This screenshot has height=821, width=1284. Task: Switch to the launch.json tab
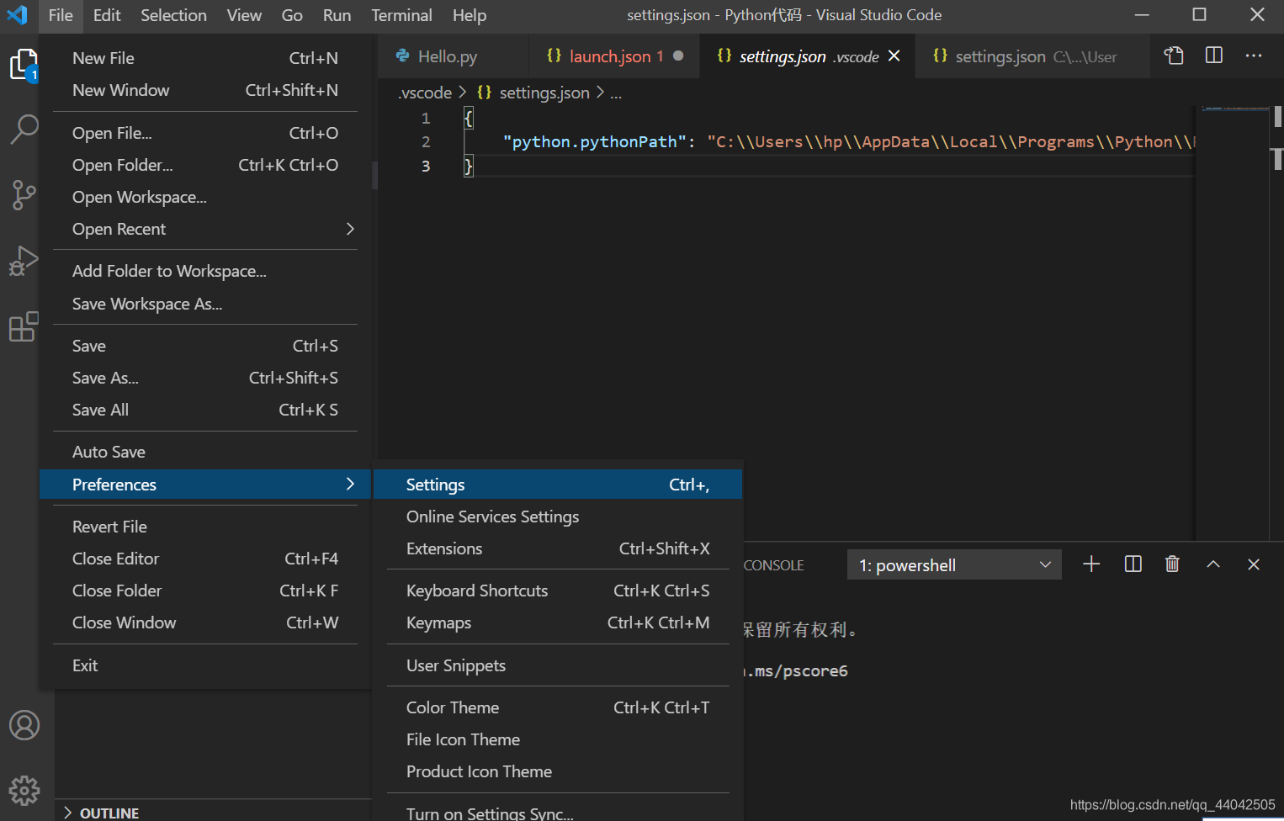click(614, 56)
